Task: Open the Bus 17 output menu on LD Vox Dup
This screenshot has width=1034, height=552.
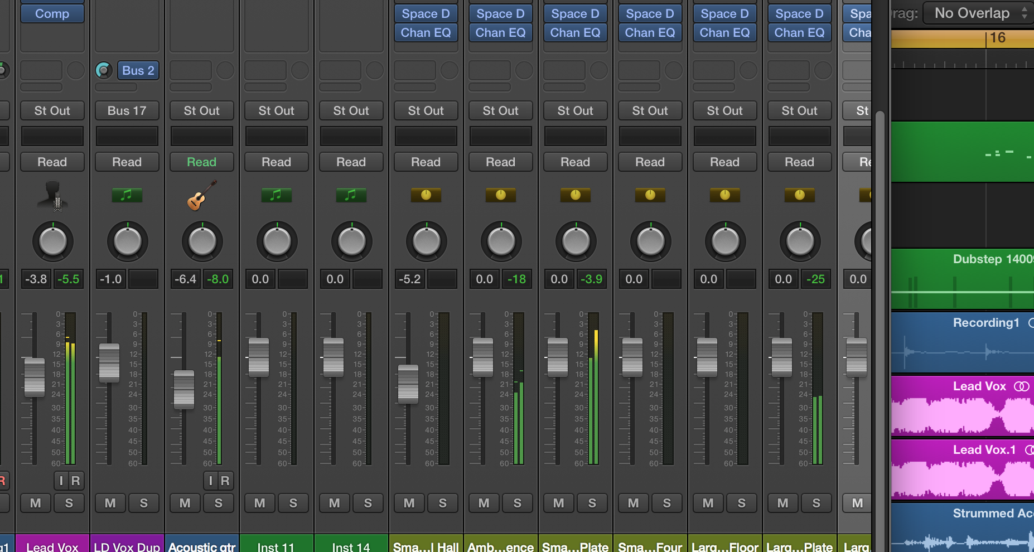Action: tap(127, 110)
